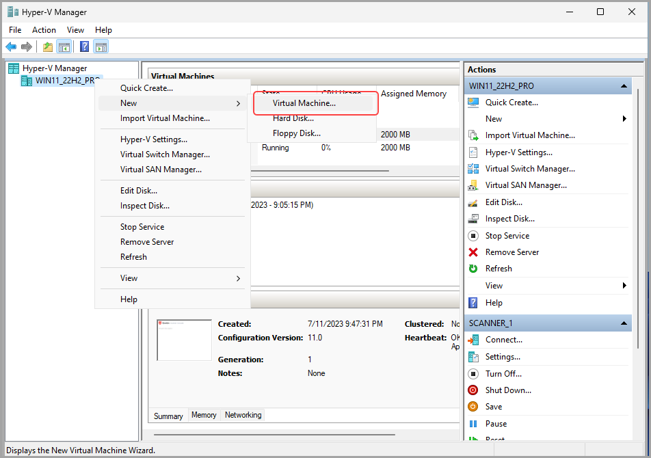This screenshot has width=651, height=458.
Task: Expand the New submenu in context menu
Action: coord(129,103)
